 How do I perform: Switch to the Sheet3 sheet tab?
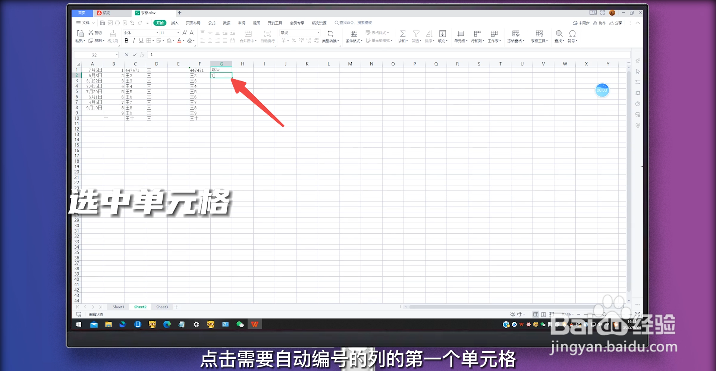click(162, 307)
